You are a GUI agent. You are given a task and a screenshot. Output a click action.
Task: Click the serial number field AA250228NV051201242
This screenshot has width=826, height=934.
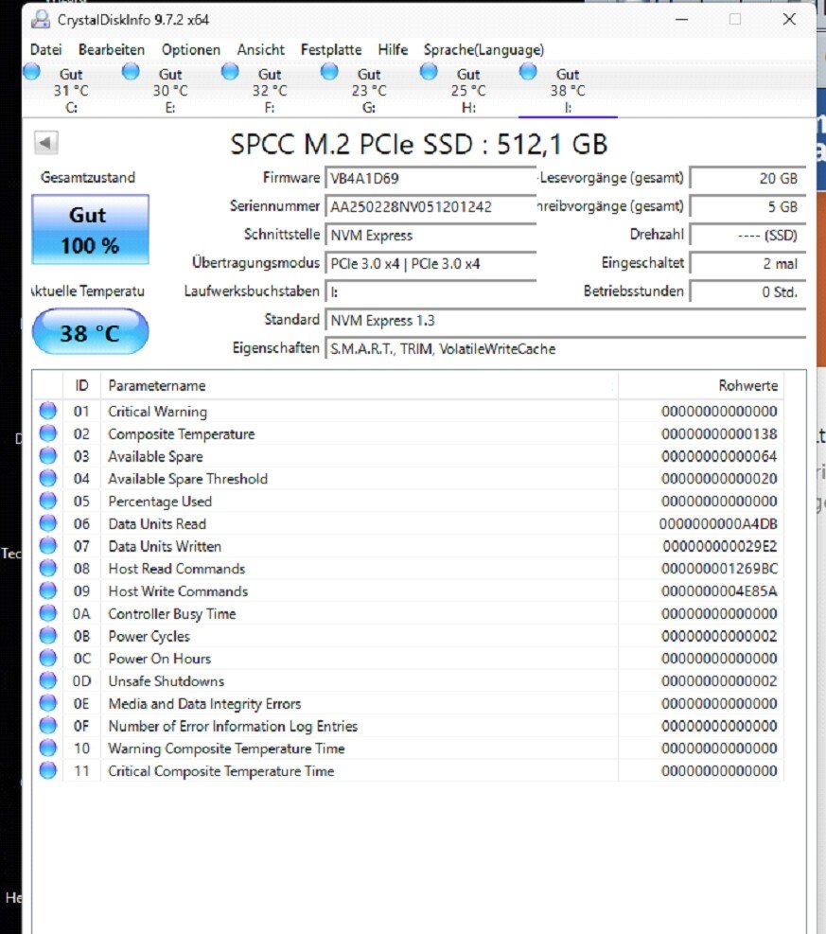[x=431, y=206]
